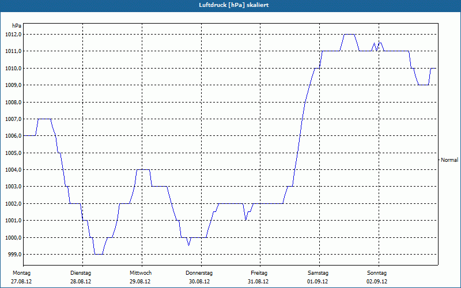This screenshot has height=288, width=461.
Task: Select the 1003,0 axis value
Action: point(13,187)
